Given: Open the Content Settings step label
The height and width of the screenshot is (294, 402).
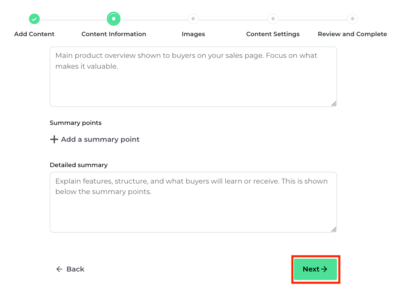Looking at the screenshot, I should pos(273,34).
